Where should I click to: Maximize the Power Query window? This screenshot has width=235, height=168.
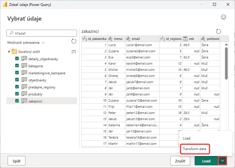tap(214, 4)
